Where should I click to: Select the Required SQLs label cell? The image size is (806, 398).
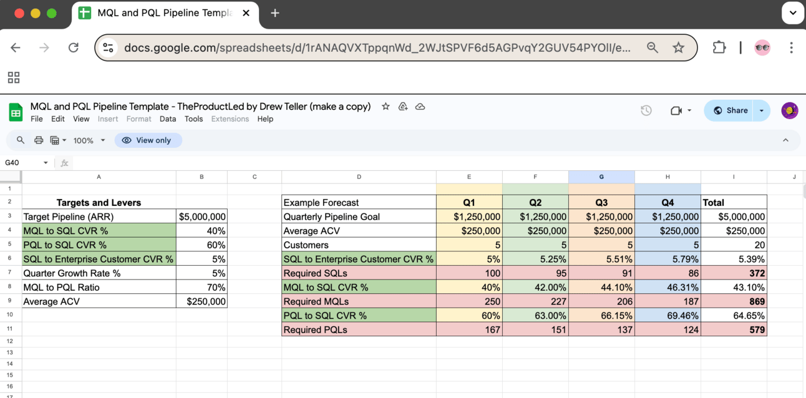359,273
